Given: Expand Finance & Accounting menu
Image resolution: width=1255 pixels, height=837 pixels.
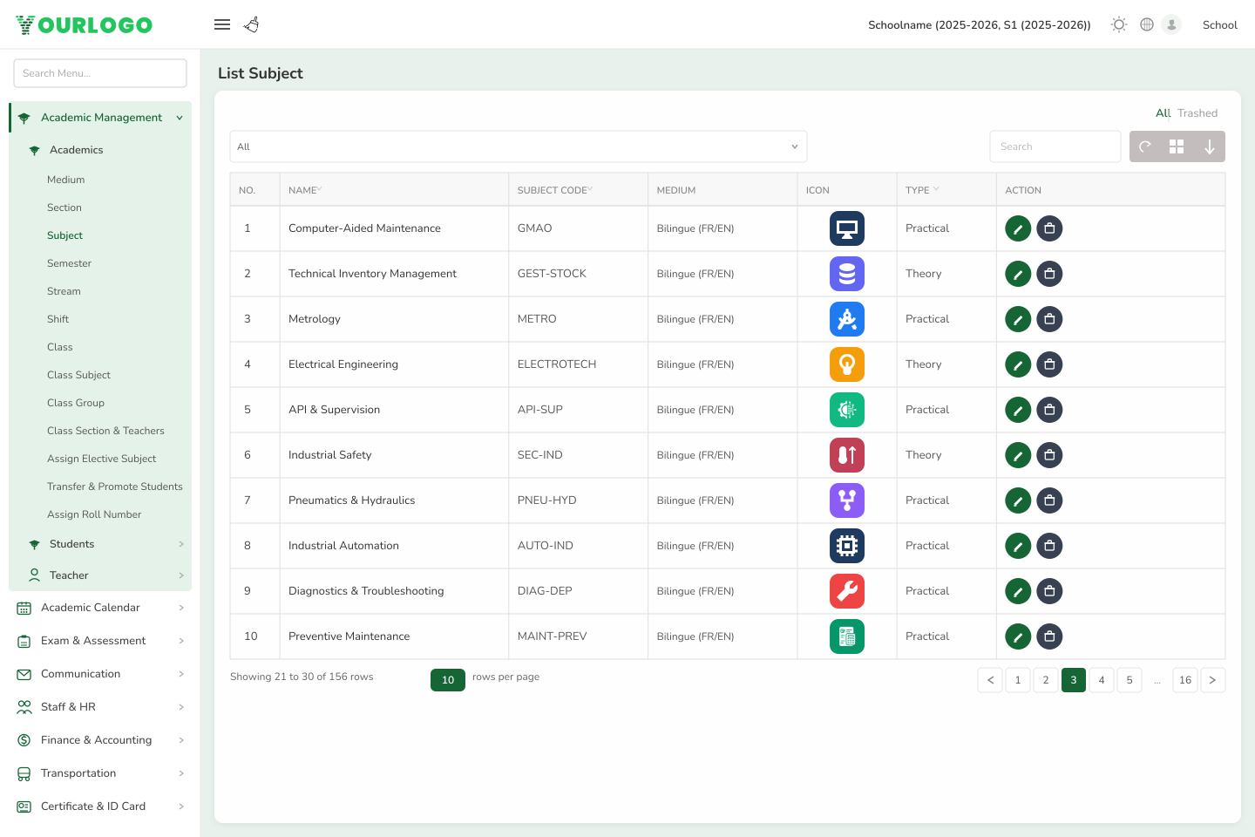Looking at the screenshot, I should tap(100, 740).
